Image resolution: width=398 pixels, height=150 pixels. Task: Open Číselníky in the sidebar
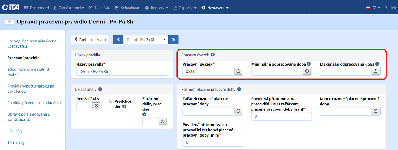15,131
